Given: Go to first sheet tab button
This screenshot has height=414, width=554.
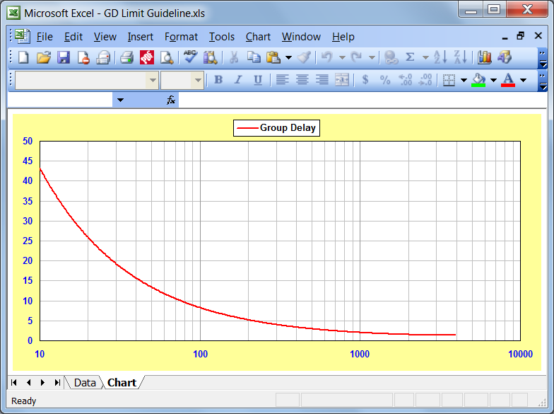Looking at the screenshot, I should [14, 382].
